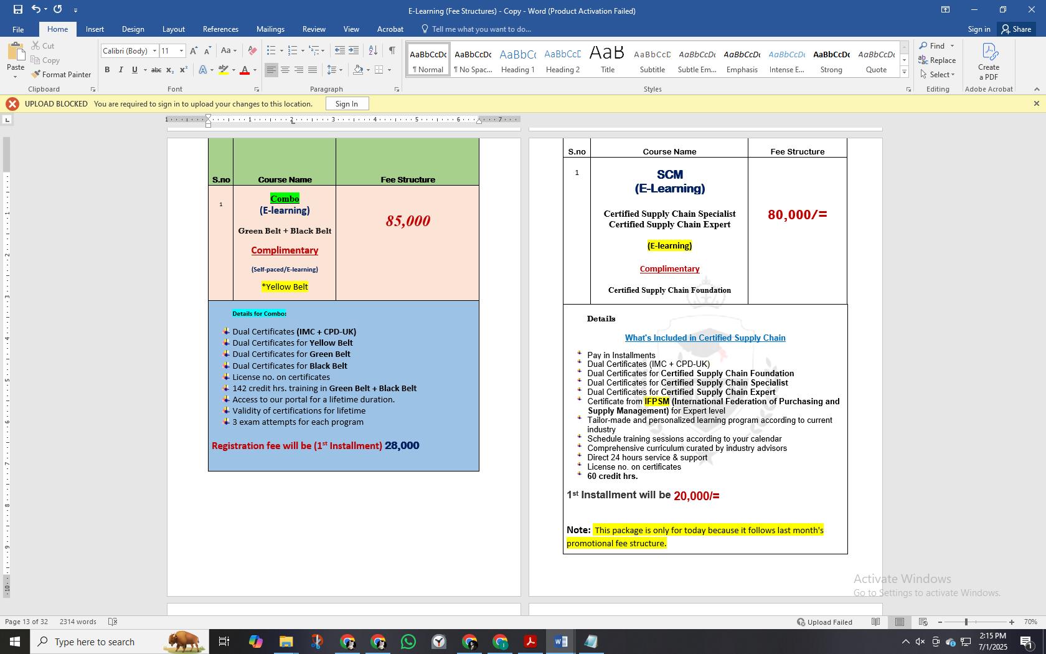1046x654 pixels.
Task: Open the Ribbon Display Options
Action: (945, 9)
